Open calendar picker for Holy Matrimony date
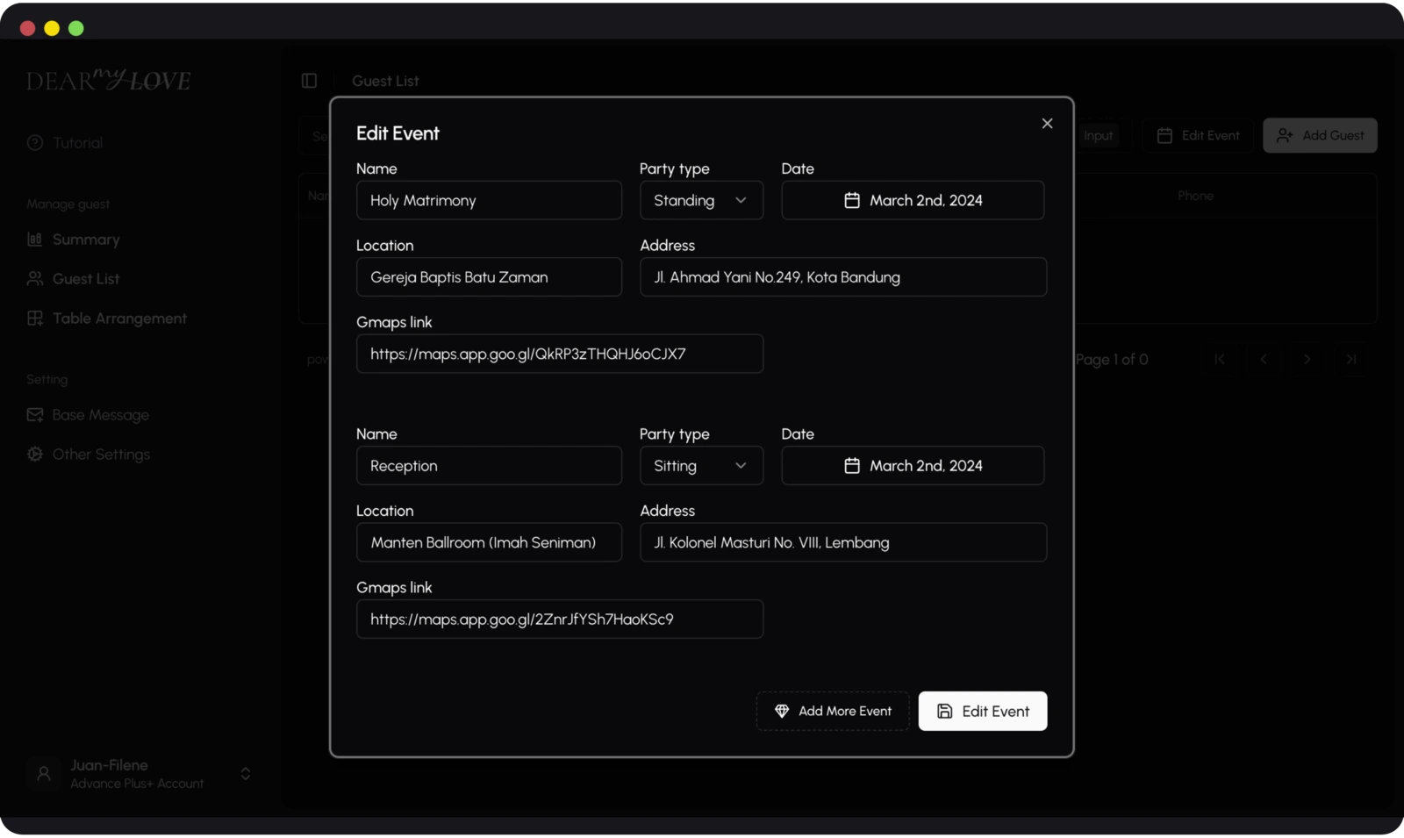This screenshot has height=838, width=1404. click(851, 200)
